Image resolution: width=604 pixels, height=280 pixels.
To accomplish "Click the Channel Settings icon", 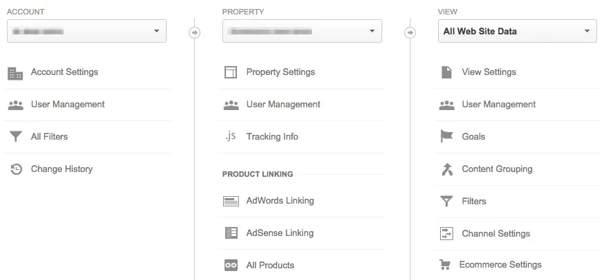I will (x=446, y=233).
